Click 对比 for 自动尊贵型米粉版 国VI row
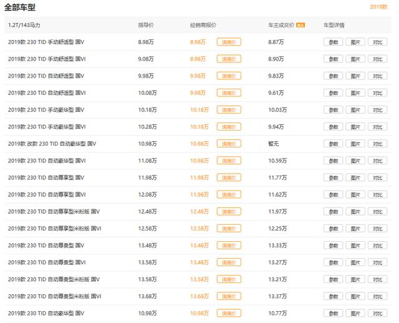 [377, 296]
